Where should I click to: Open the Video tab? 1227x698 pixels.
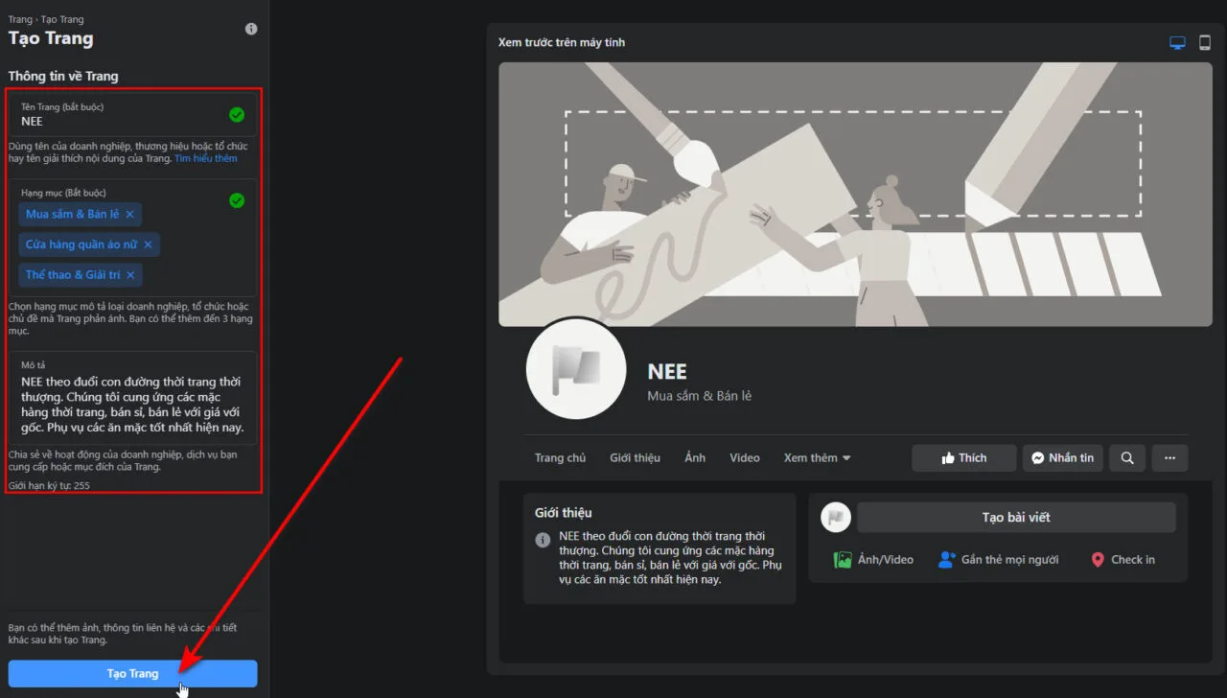click(x=744, y=458)
